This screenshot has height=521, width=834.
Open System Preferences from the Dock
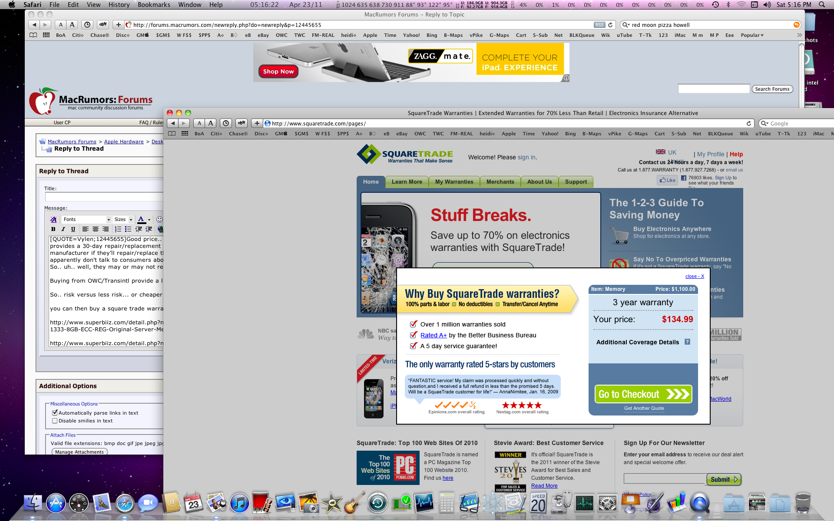coord(608,504)
